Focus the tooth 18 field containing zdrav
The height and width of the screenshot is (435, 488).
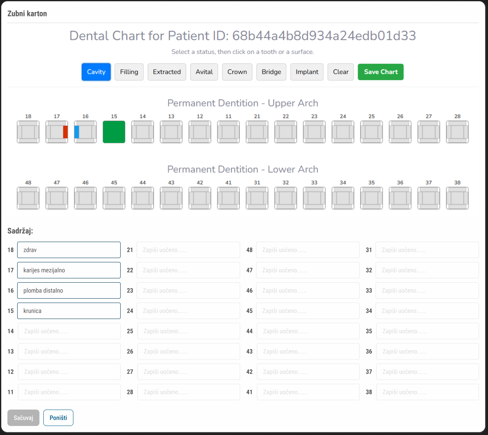click(69, 250)
